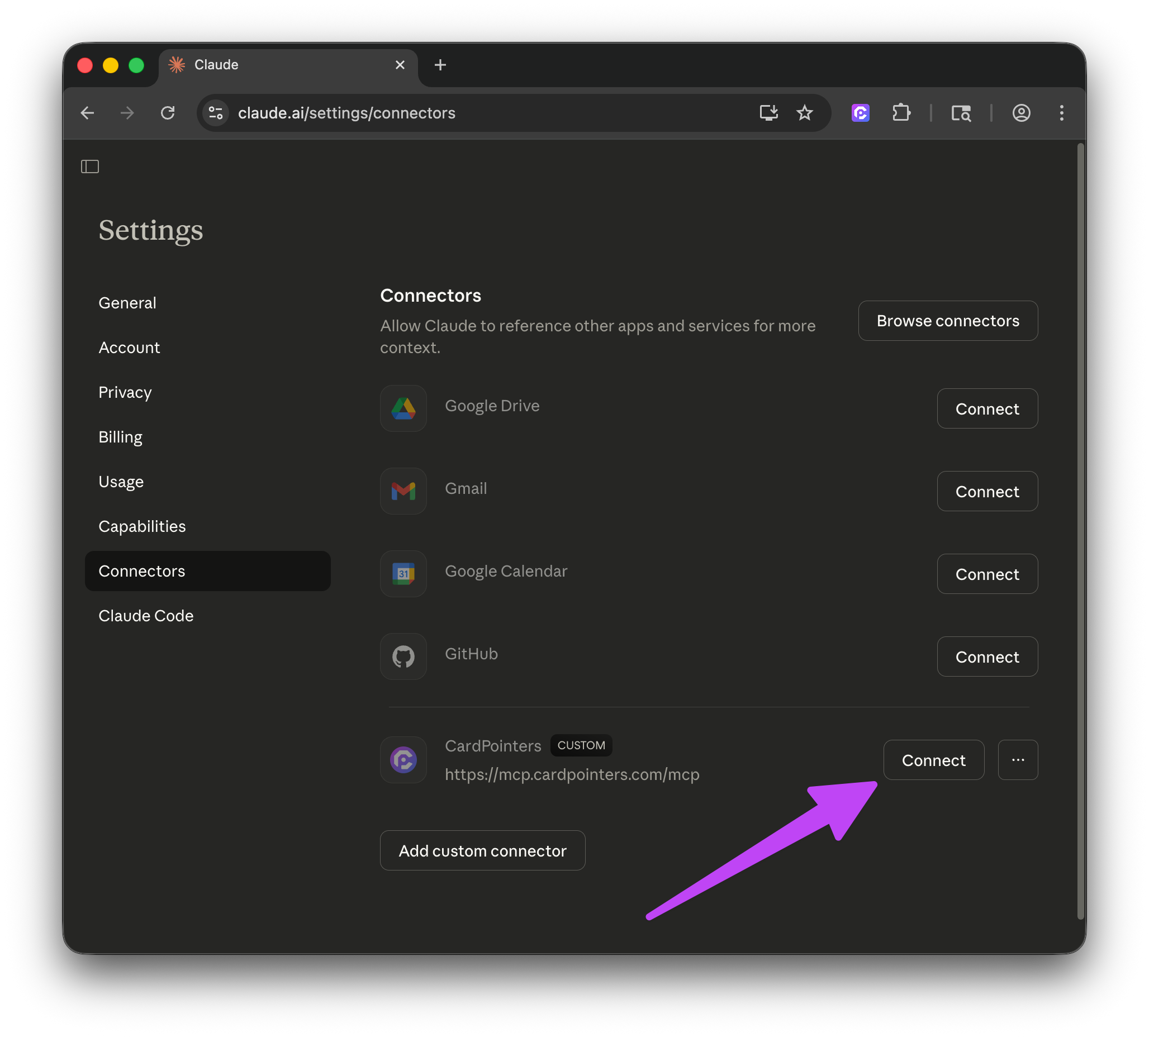Viewport: 1149px width, 1037px height.
Task: Connect the CardPointers custom connector
Action: (x=933, y=760)
